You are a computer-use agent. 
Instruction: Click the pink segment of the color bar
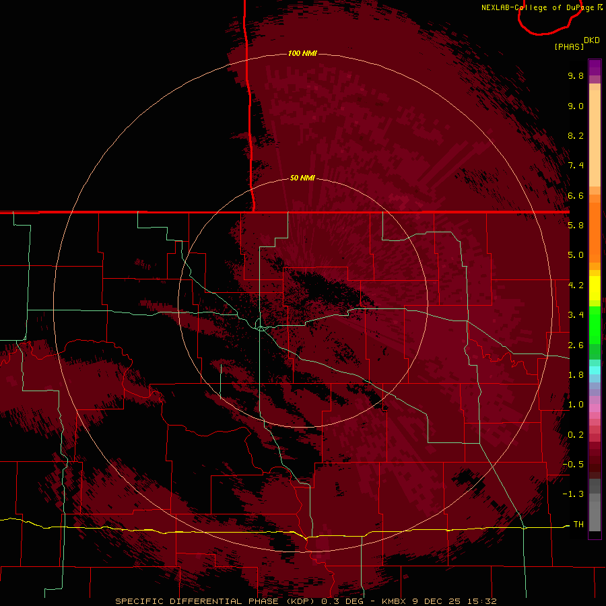[595, 408]
